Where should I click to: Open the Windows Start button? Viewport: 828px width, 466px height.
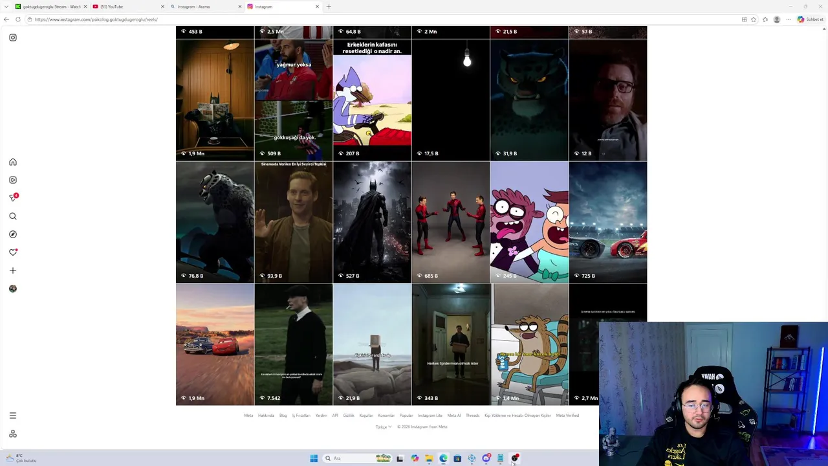[314, 458]
